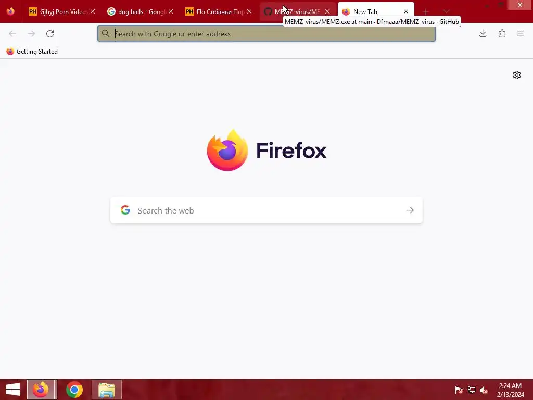The height and width of the screenshot is (400, 533).
Task: Go forward one page
Action: click(x=31, y=34)
